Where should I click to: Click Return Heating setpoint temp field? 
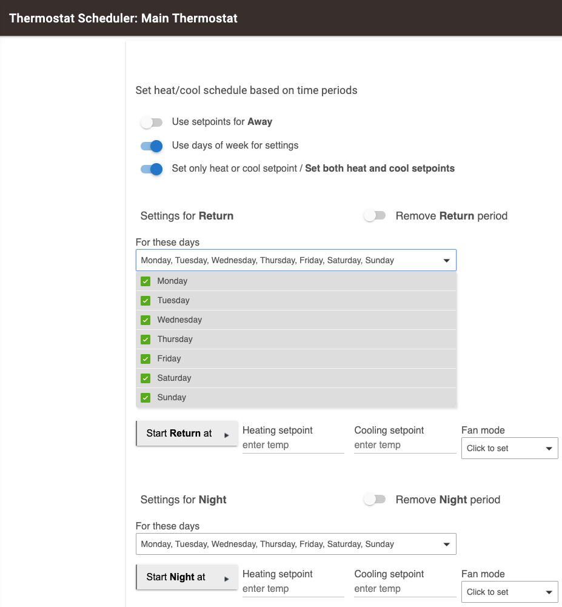point(293,445)
